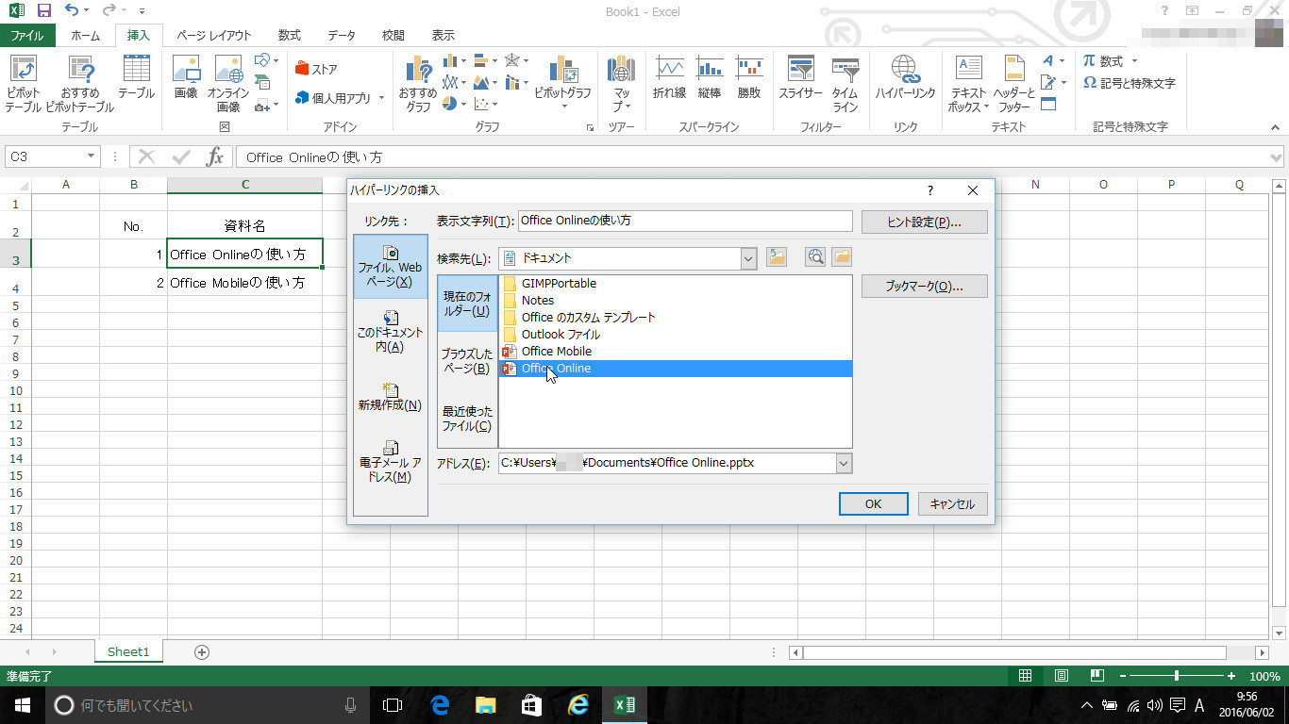Select このドキュメント内 link target
The width and height of the screenshot is (1289, 724).
click(391, 332)
